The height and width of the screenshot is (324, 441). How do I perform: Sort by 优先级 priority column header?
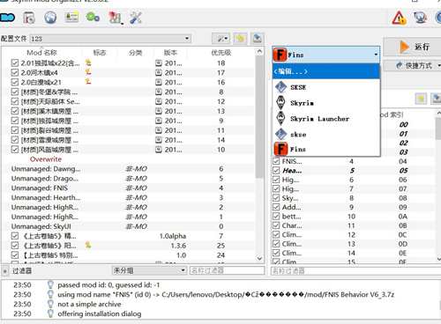tap(220, 53)
